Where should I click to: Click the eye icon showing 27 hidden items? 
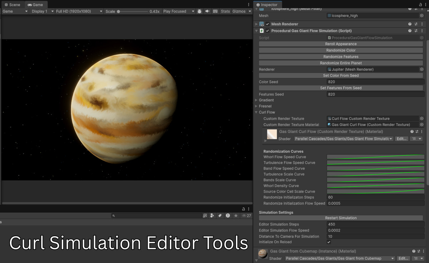(x=245, y=215)
